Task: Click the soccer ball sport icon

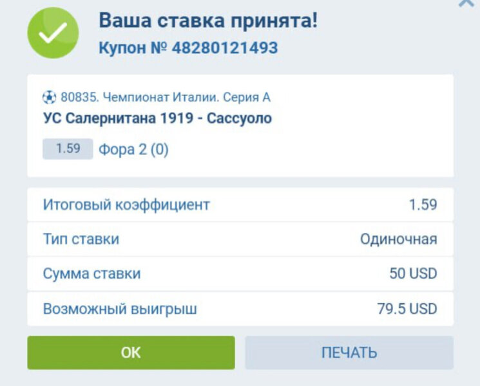Action: point(50,98)
